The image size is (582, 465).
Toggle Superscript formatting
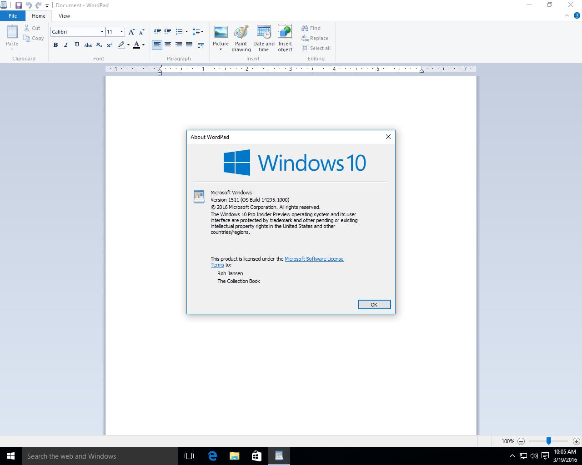point(110,45)
